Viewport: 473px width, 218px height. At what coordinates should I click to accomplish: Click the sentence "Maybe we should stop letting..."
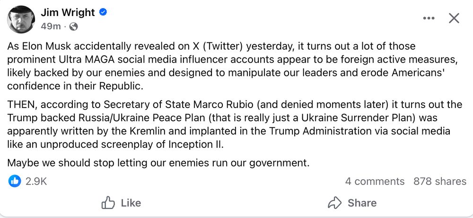(158, 163)
